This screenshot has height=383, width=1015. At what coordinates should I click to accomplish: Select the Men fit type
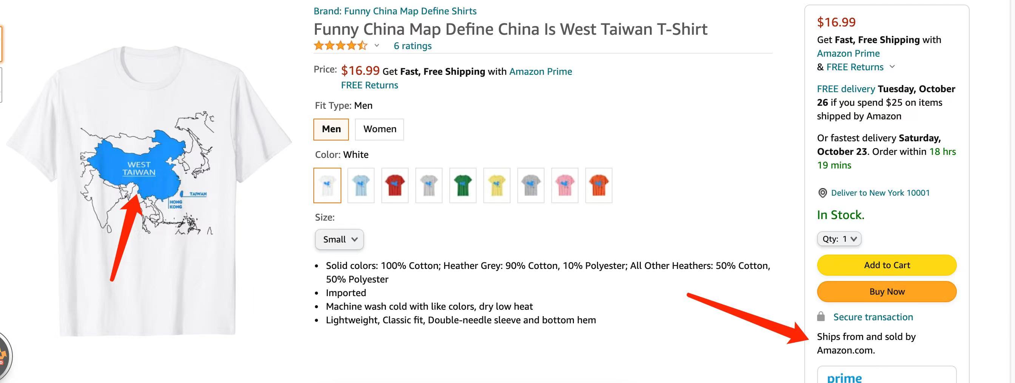click(331, 129)
